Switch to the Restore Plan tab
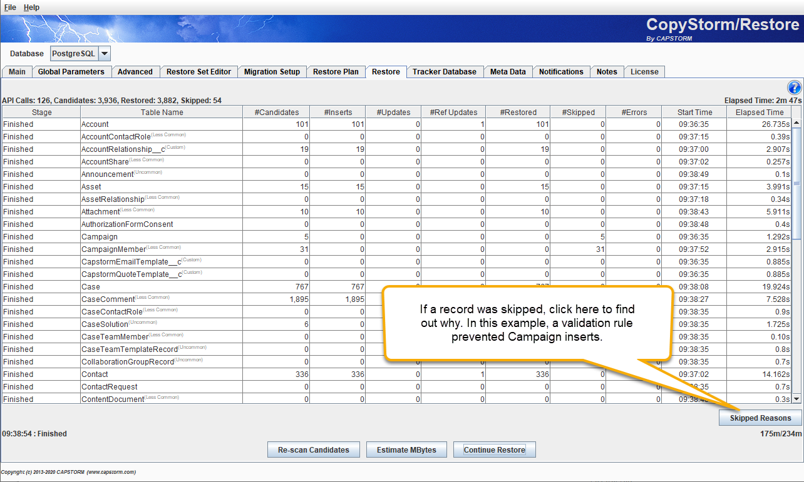This screenshot has width=804, height=482. click(x=336, y=72)
